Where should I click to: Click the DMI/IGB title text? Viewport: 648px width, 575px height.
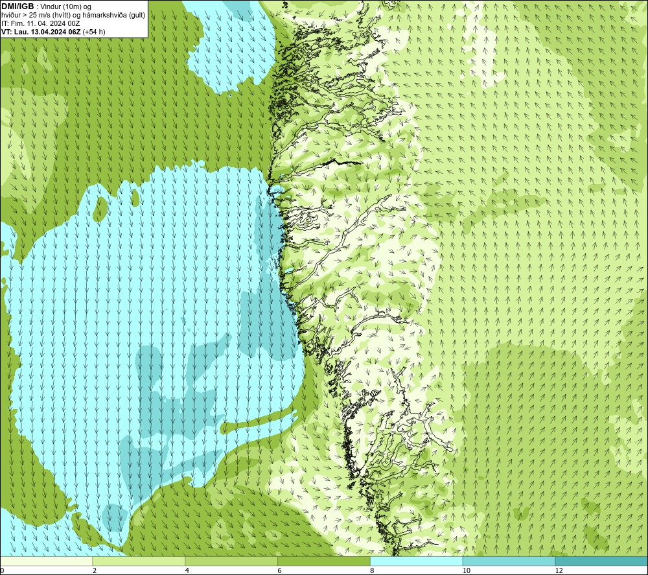(x=17, y=6)
